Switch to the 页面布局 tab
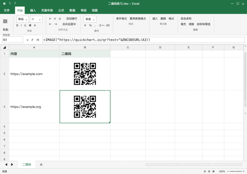 [47, 11]
